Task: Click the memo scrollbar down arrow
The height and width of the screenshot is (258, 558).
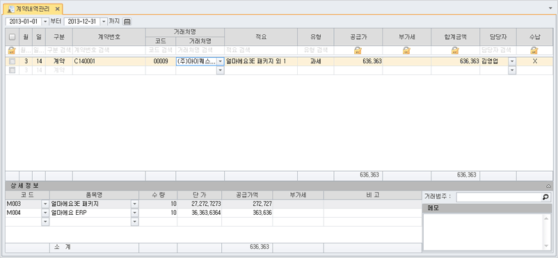Action: (x=547, y=246)
